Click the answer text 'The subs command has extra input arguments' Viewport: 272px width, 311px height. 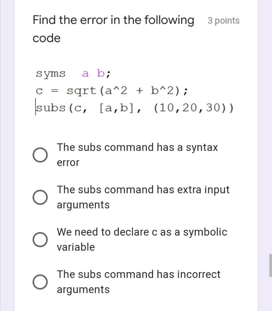point(143,197)
